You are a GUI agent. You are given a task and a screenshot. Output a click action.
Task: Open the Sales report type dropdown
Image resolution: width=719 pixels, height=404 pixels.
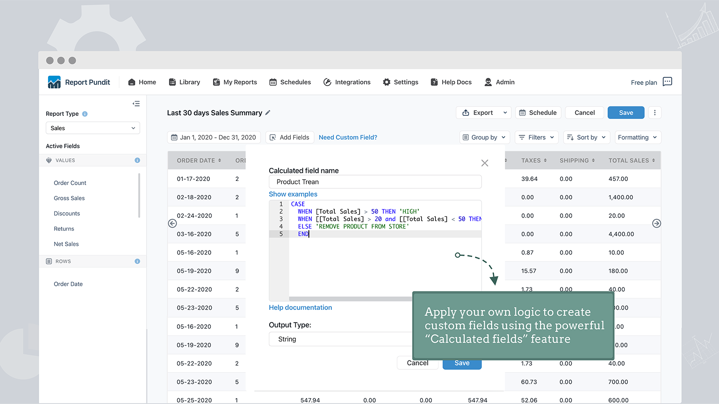93,128
